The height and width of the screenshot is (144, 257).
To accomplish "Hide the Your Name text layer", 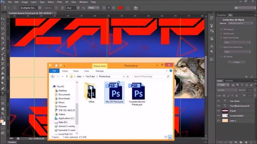I will [x=218, y=101].
